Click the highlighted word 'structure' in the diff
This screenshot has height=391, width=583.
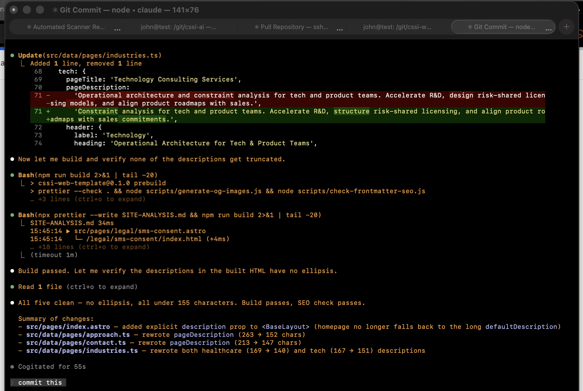[352, 111]
